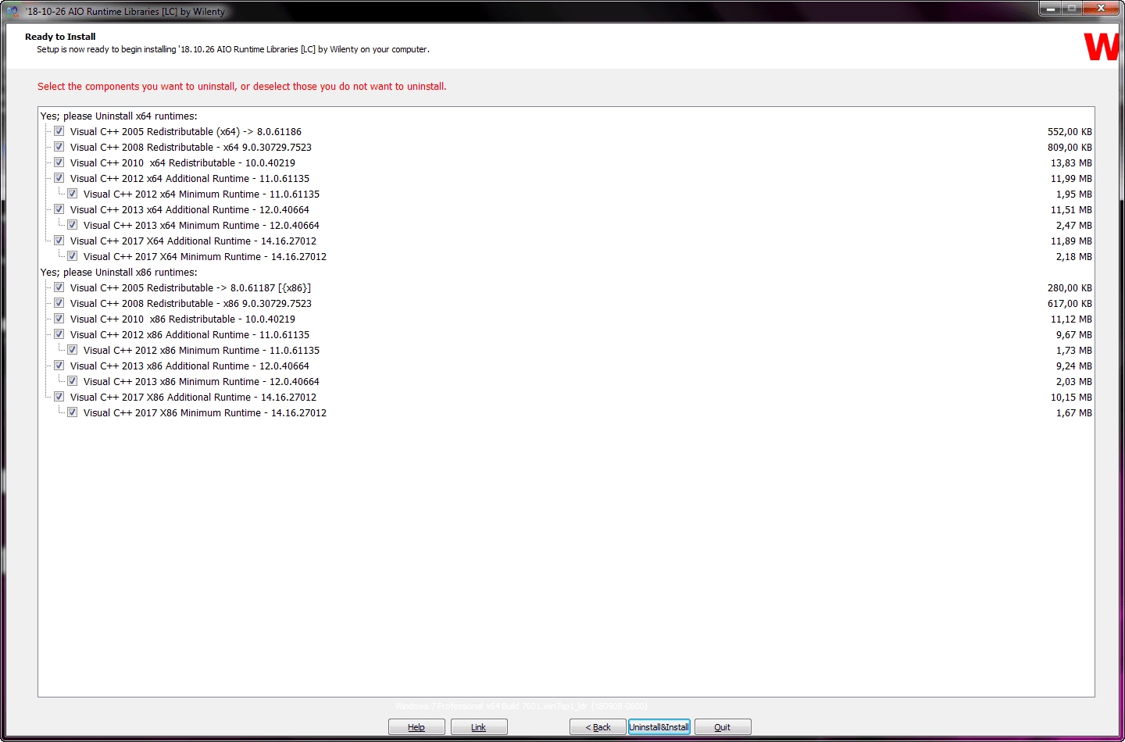Select Visual C++ 2005 Redistributable (x64) row text
This screenshot has width=1125, height=742.
click(x=186, y=132)
